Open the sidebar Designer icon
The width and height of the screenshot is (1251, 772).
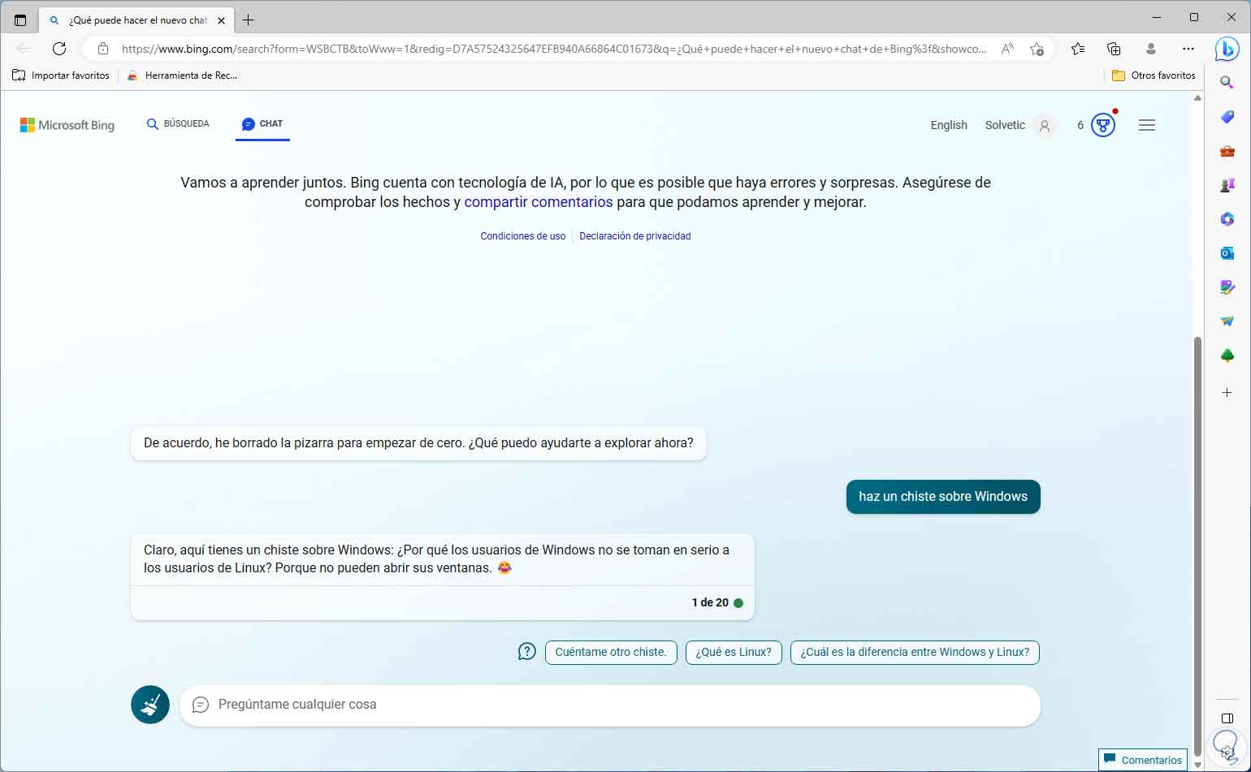click(1227, 287)
